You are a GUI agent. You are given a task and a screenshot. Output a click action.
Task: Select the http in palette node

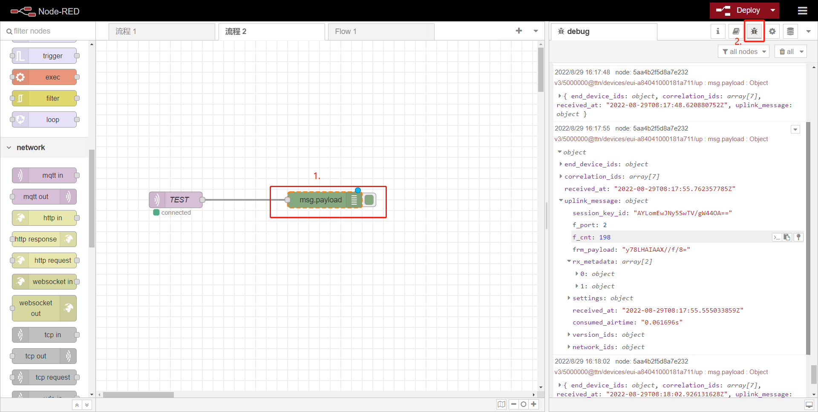[x=44, y=218]
